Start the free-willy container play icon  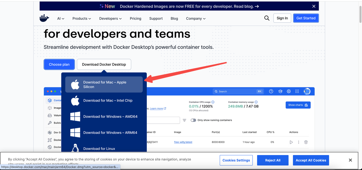[x=291, y=142]
